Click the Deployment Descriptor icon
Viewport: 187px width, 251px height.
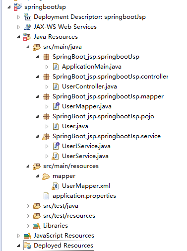pos(27,17)
